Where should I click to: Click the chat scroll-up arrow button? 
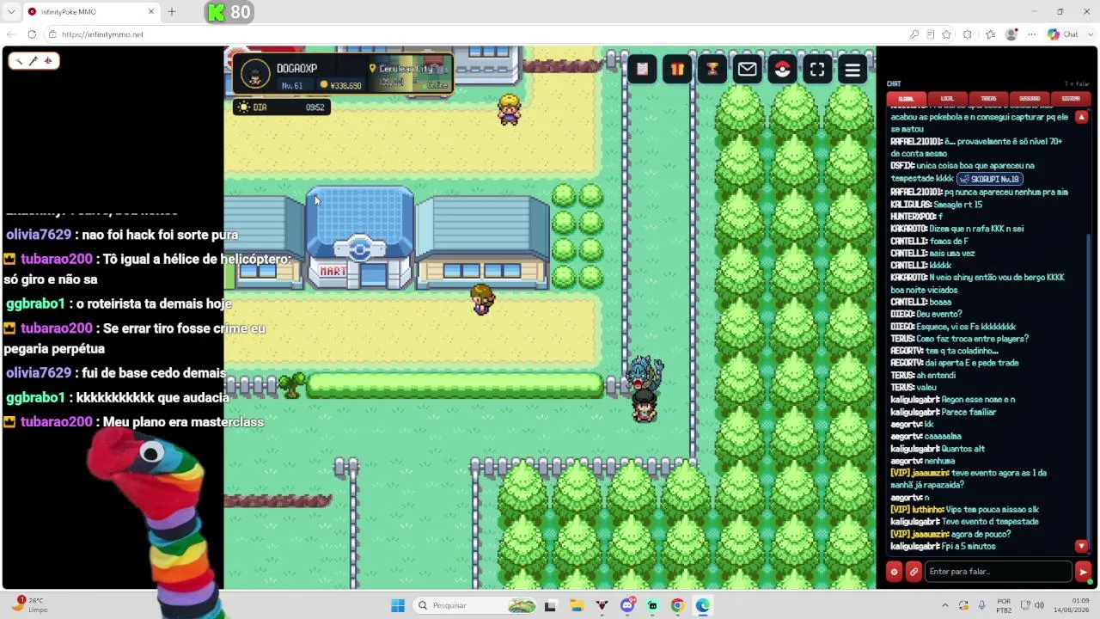tap(1082, 117)
